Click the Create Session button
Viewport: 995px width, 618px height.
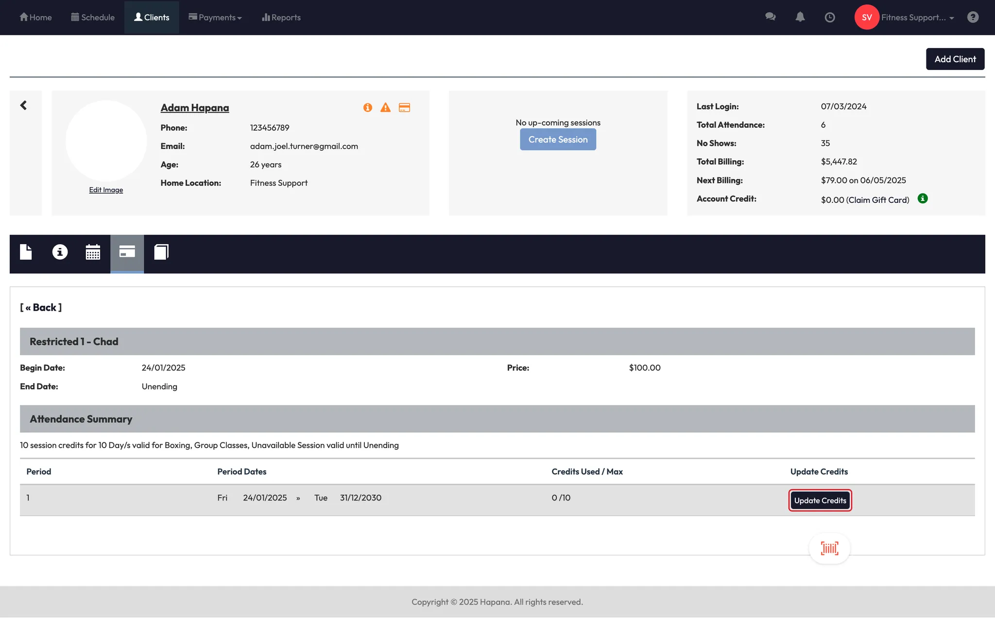click(x=558, y=140)
